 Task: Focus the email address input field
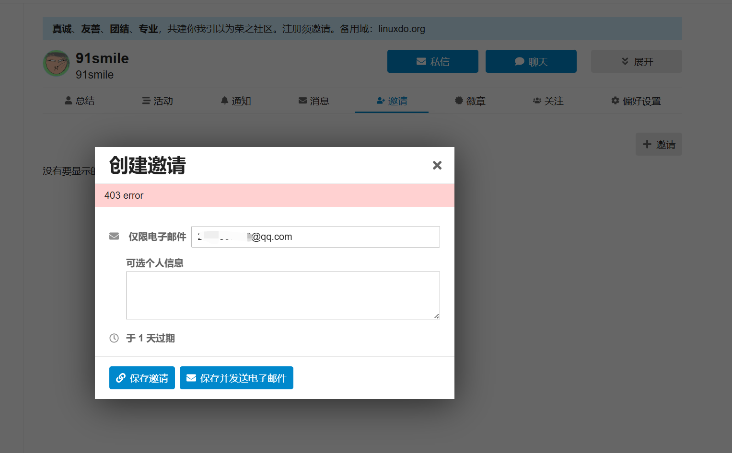point(315,237)
